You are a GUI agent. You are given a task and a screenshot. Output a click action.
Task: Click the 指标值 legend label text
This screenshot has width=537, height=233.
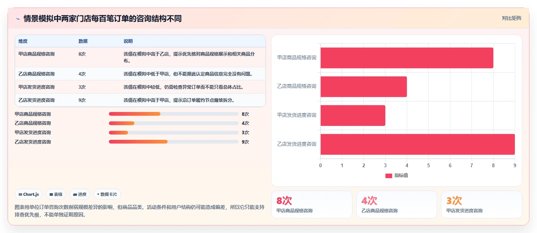click(x=401, y=176)
